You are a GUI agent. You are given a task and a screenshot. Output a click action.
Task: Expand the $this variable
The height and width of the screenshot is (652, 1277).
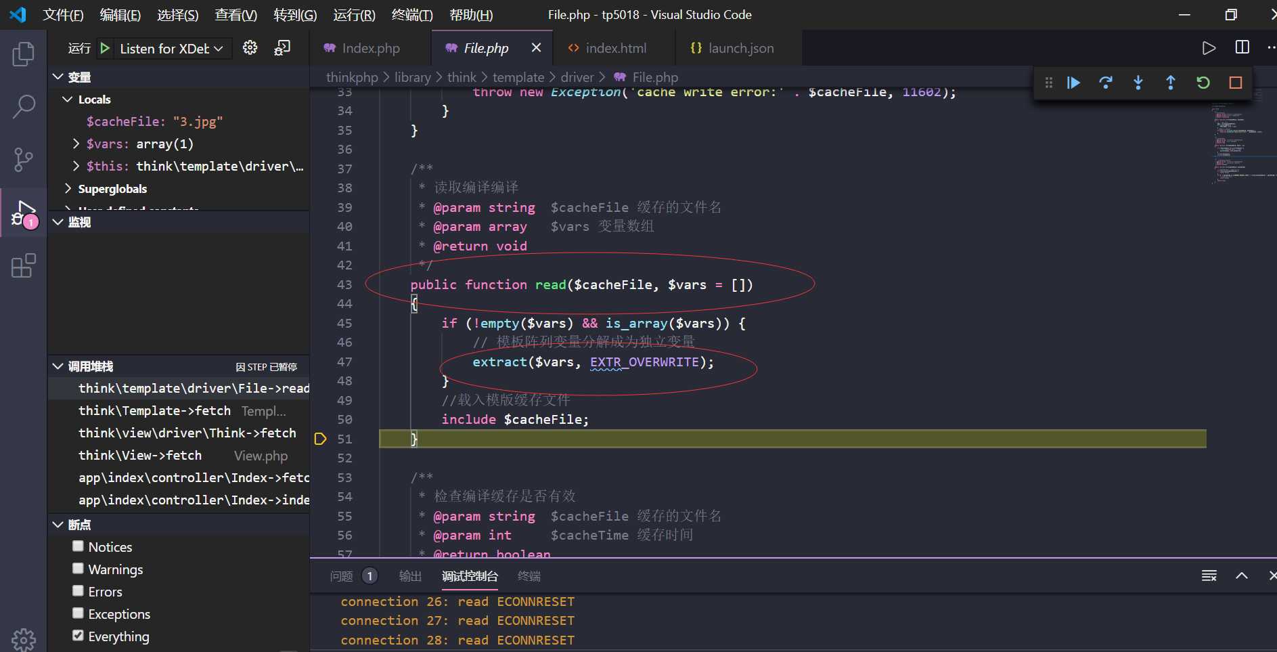pos(76,166)
